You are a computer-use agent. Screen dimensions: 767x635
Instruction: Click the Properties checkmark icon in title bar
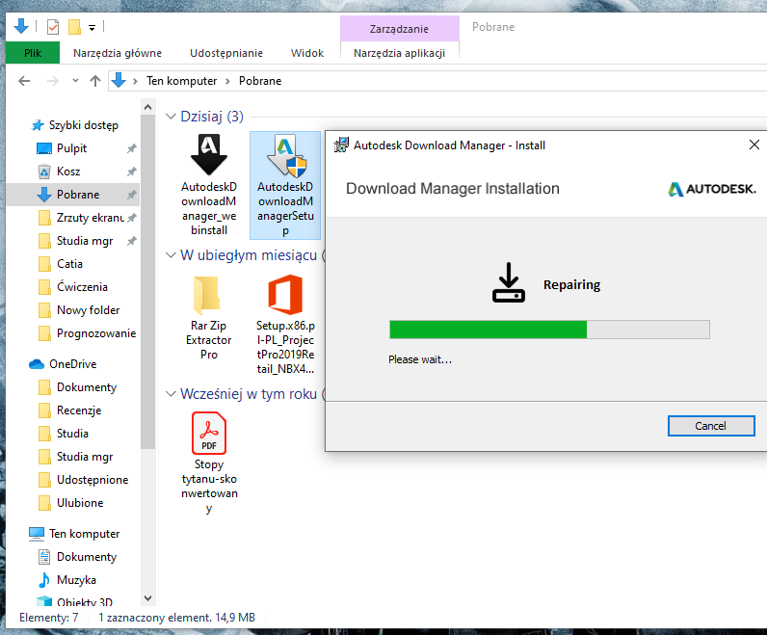click(53, 27)
